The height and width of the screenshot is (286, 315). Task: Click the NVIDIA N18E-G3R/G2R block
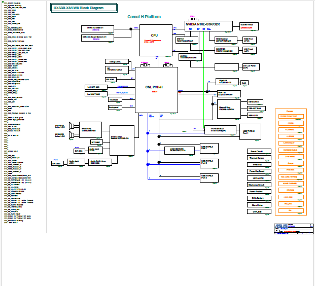[x=208, y=26]
